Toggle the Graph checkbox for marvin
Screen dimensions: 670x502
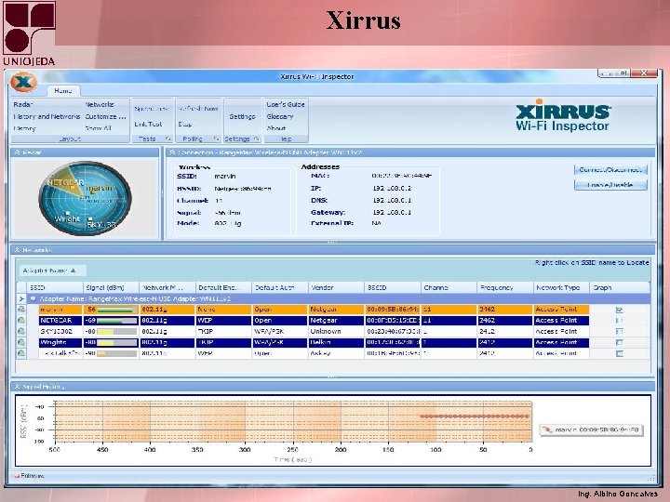coord(620,310)
